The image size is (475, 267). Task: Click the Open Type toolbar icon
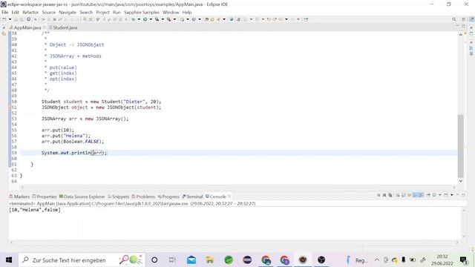click(207, 19)
